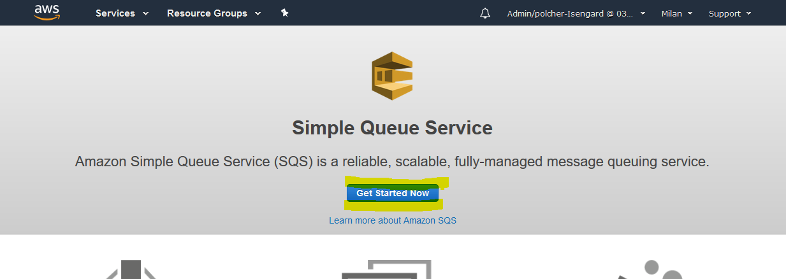The image size is (786, 279).
Task: Open the Learn more about Amazon SQS link
Action: (x=393, y=220)
